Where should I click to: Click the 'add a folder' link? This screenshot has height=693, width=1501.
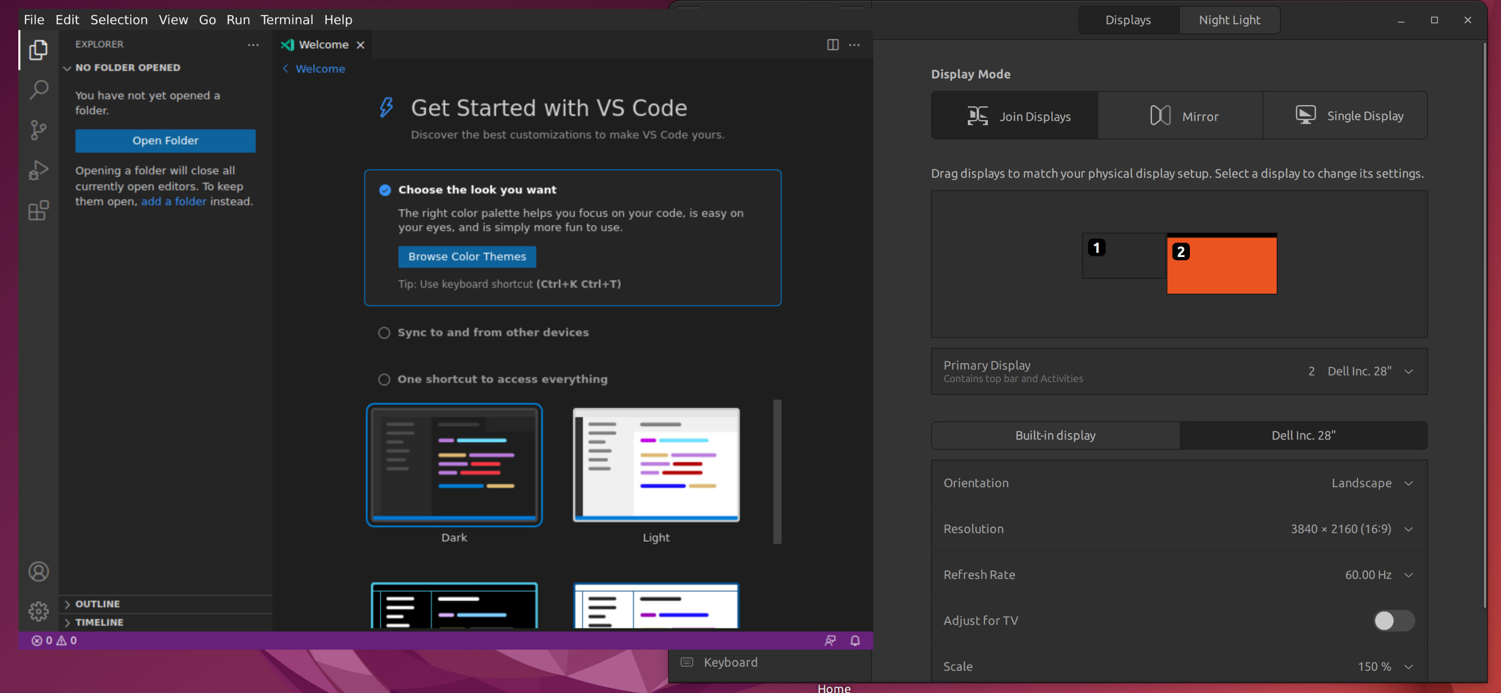coord(173,201)
